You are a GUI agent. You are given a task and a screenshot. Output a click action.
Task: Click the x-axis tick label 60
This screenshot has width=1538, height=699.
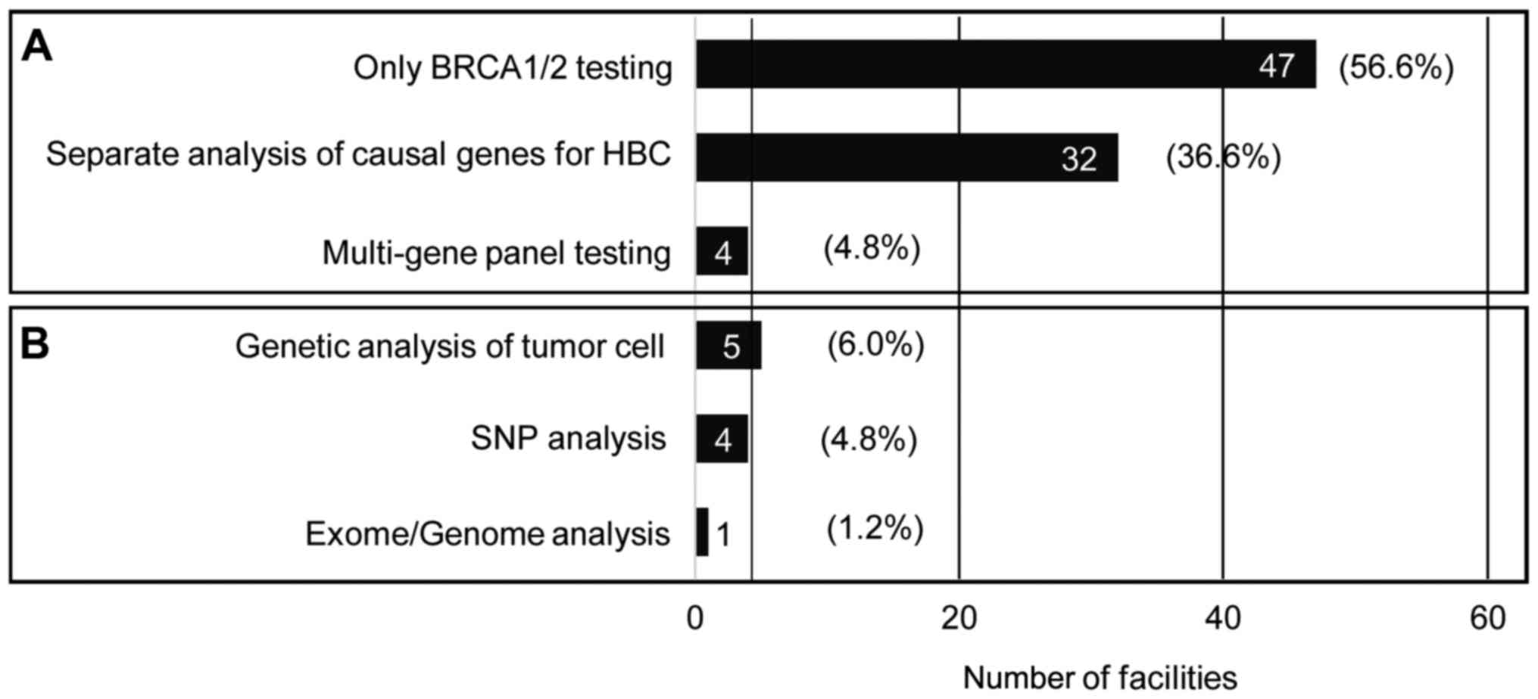[x=1487, y=619]
